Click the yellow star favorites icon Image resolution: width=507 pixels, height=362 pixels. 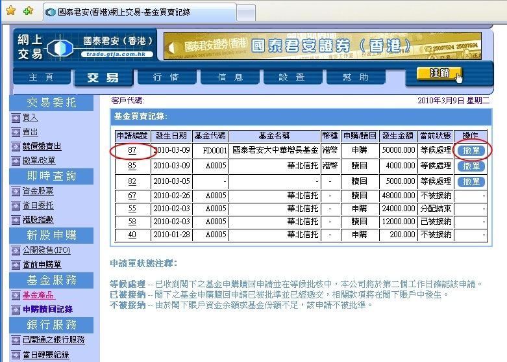[x=10, y=10]
